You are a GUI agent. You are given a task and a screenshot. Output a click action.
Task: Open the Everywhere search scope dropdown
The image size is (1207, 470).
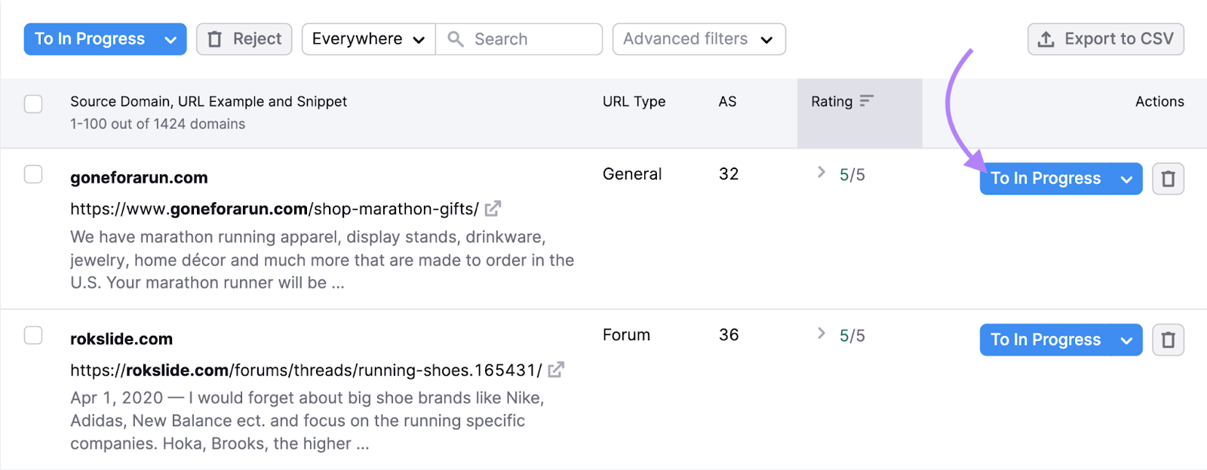click(368, 39)
